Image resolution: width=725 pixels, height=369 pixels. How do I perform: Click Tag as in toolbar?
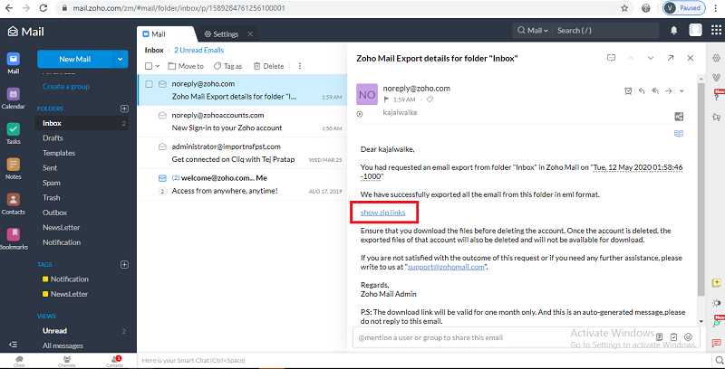228,66
